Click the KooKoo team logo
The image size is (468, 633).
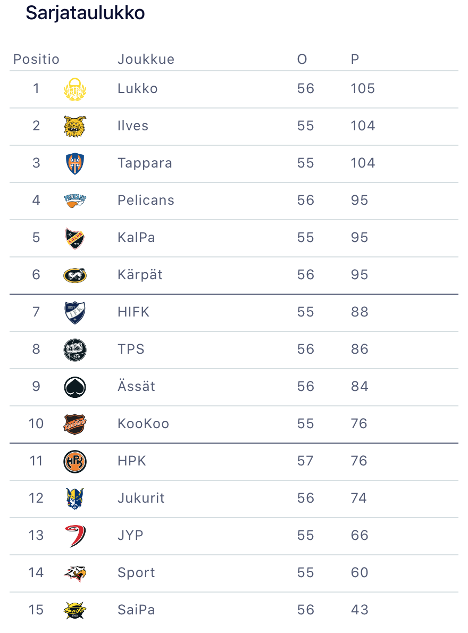point(74,424)
